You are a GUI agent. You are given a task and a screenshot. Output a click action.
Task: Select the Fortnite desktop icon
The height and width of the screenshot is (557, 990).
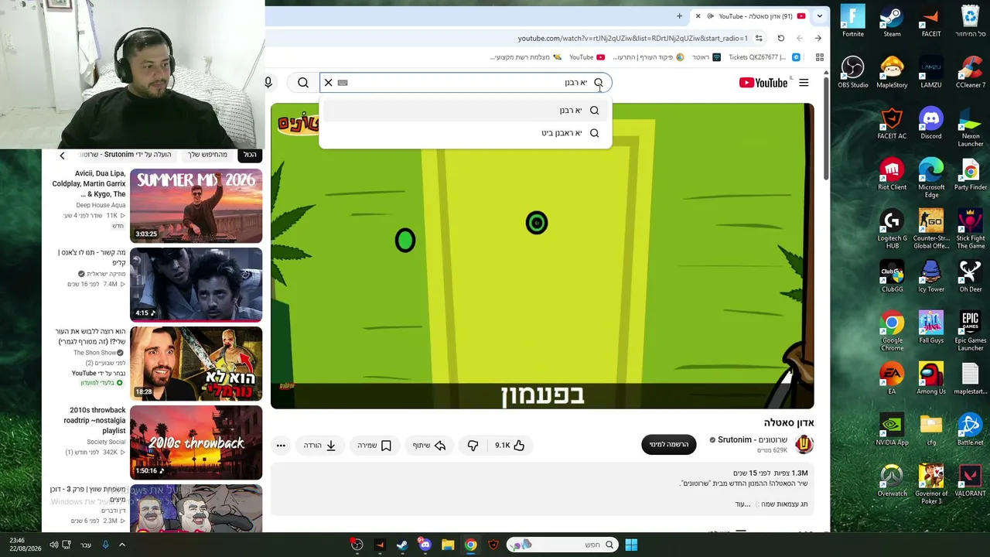pyautogui.click(x=852, y=21)
